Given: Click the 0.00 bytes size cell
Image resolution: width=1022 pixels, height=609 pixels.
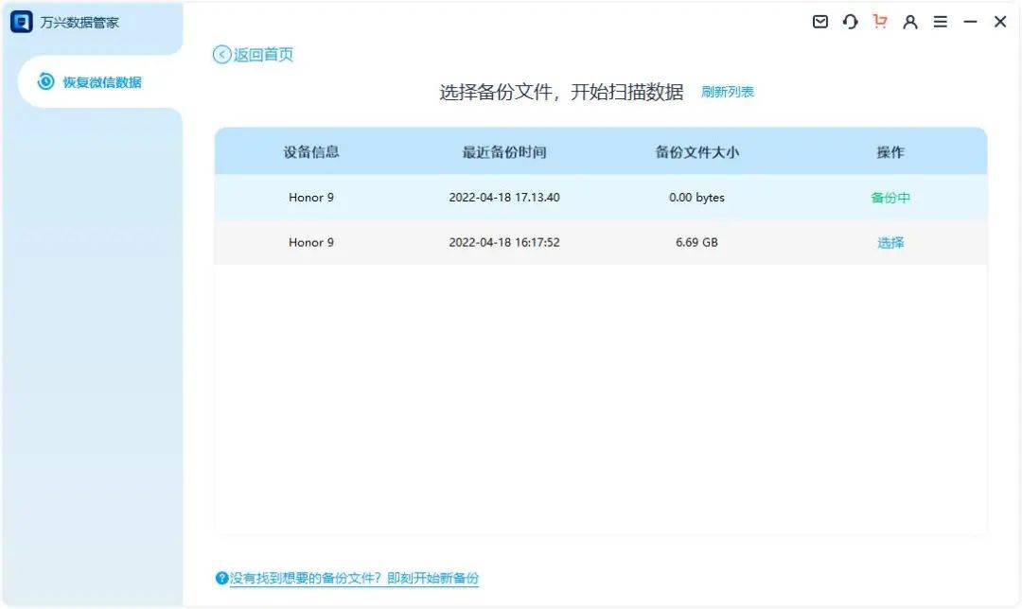Looking at the screenshot, I should coord(696,198).
